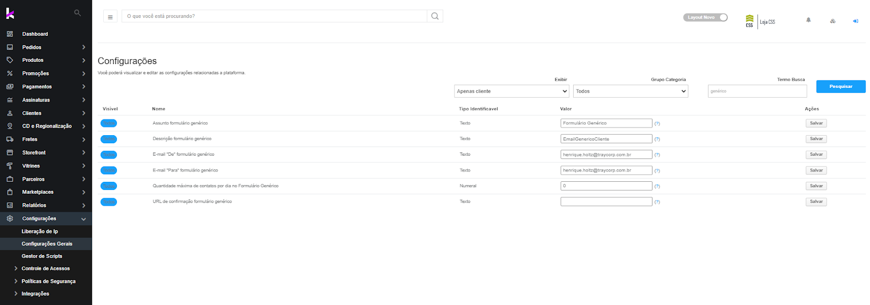
Task: Click the Assinaturas icon in sidebar
Action: (x=10, y=100)
